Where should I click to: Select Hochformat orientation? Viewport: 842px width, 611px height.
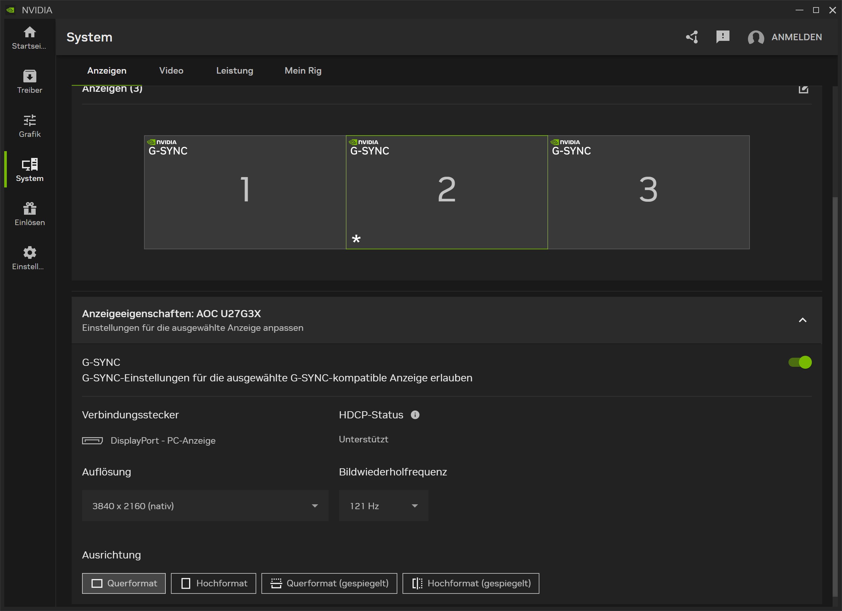213,583
